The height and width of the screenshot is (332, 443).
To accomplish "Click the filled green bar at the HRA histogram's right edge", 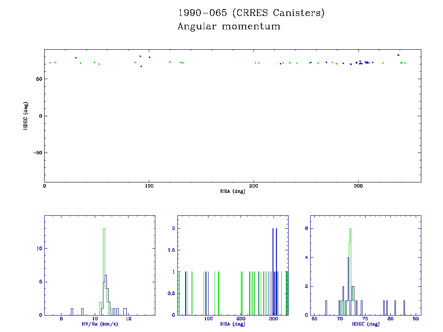I will [287, 294].
